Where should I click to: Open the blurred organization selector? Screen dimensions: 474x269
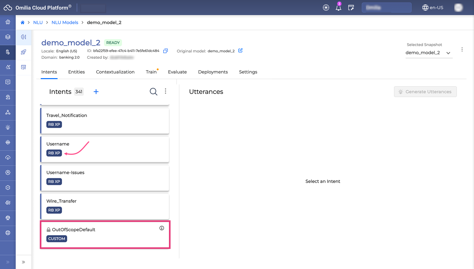tap(387, 8)
